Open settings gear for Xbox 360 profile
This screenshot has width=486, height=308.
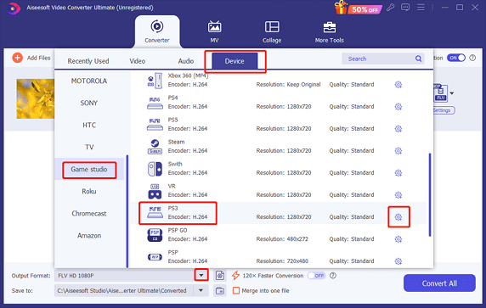pos(398,85)
